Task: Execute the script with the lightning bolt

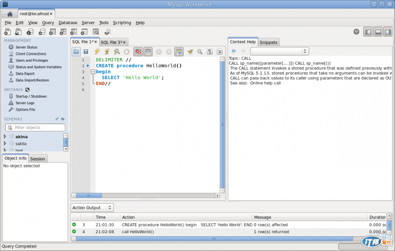Action: (x=97, y=52)
